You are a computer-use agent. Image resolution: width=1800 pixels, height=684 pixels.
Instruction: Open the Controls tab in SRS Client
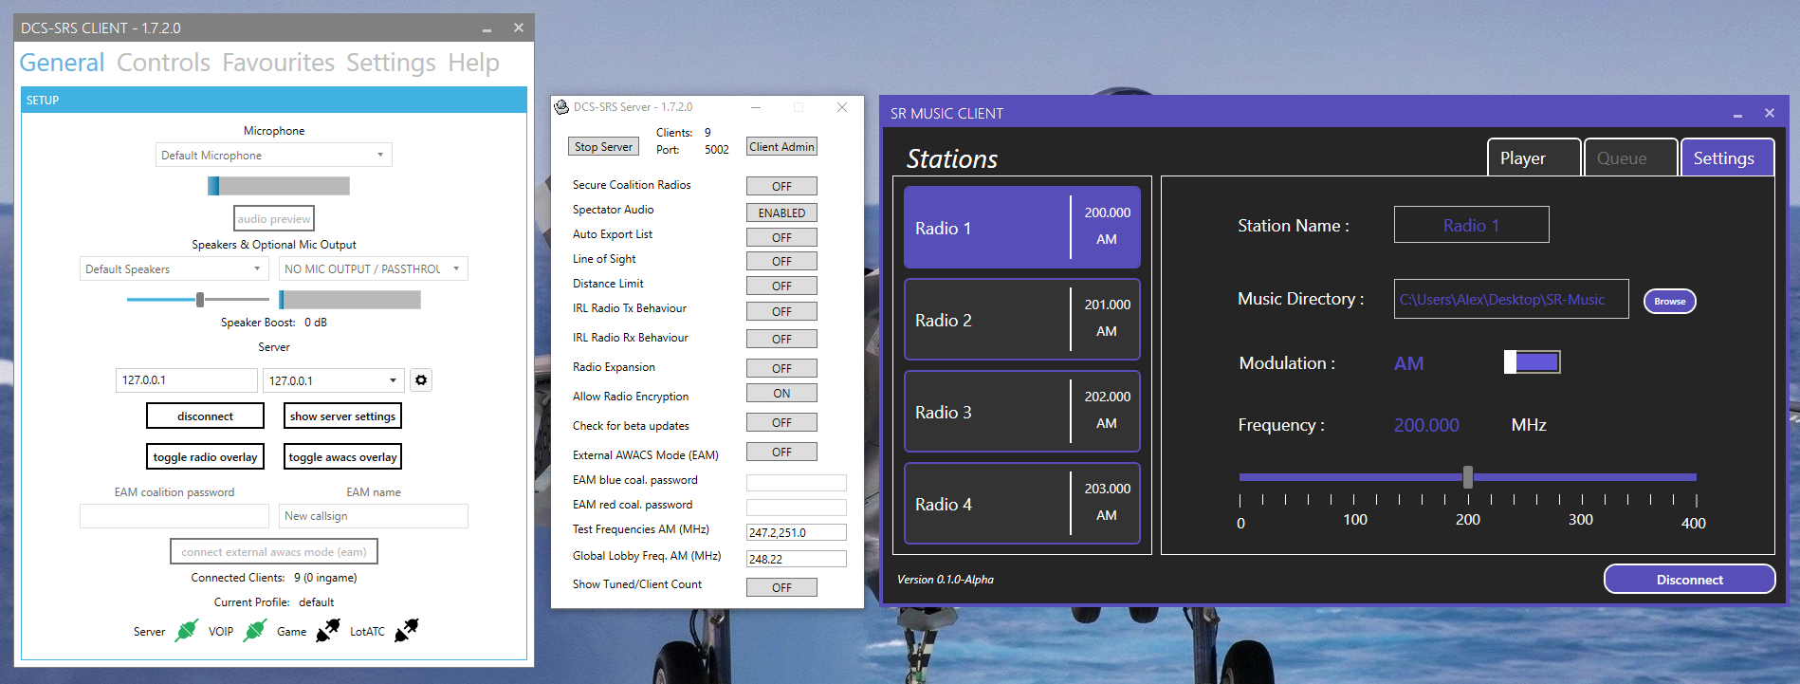pyautogui.click(x=163, y=63)
